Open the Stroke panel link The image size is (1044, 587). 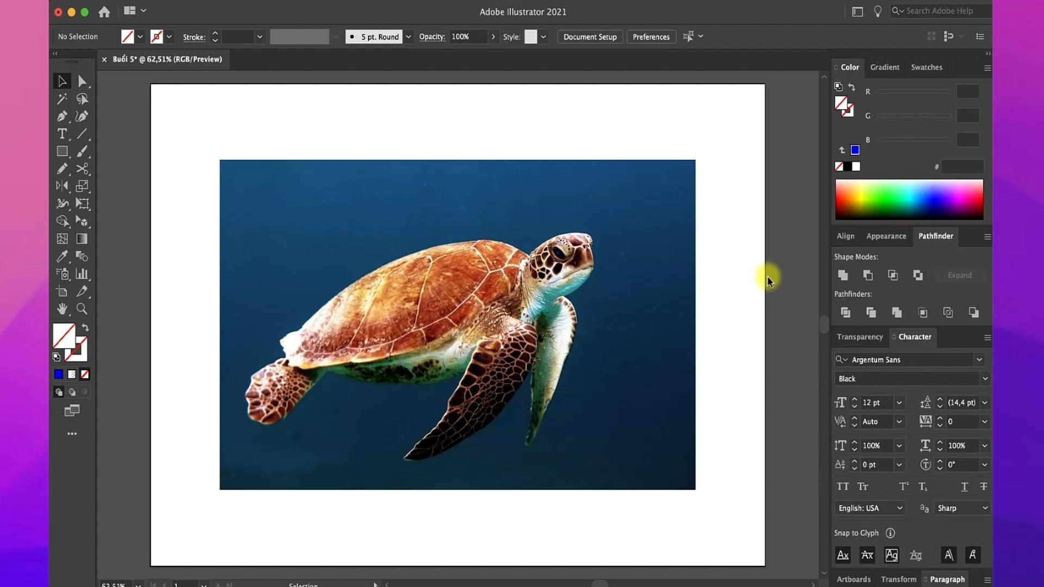click(194, 38)
